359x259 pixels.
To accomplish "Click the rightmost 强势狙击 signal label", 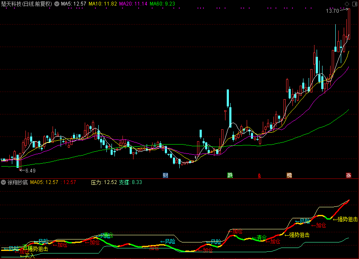I will 348,220.
